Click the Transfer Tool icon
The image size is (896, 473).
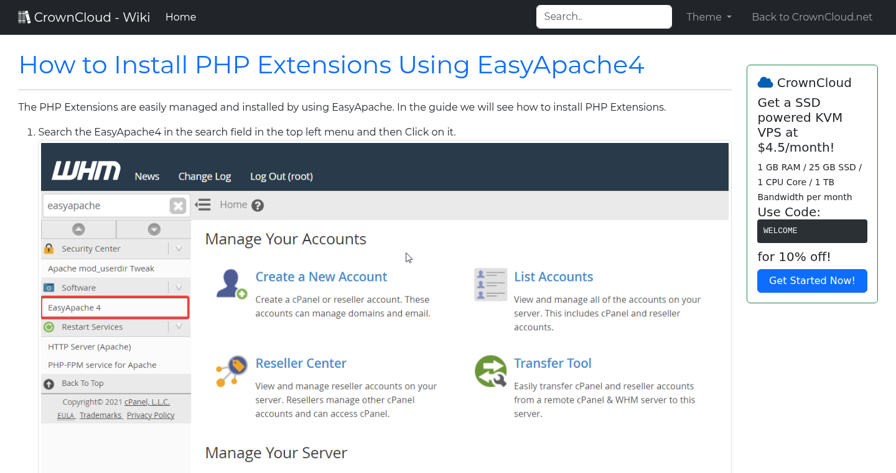490,371
